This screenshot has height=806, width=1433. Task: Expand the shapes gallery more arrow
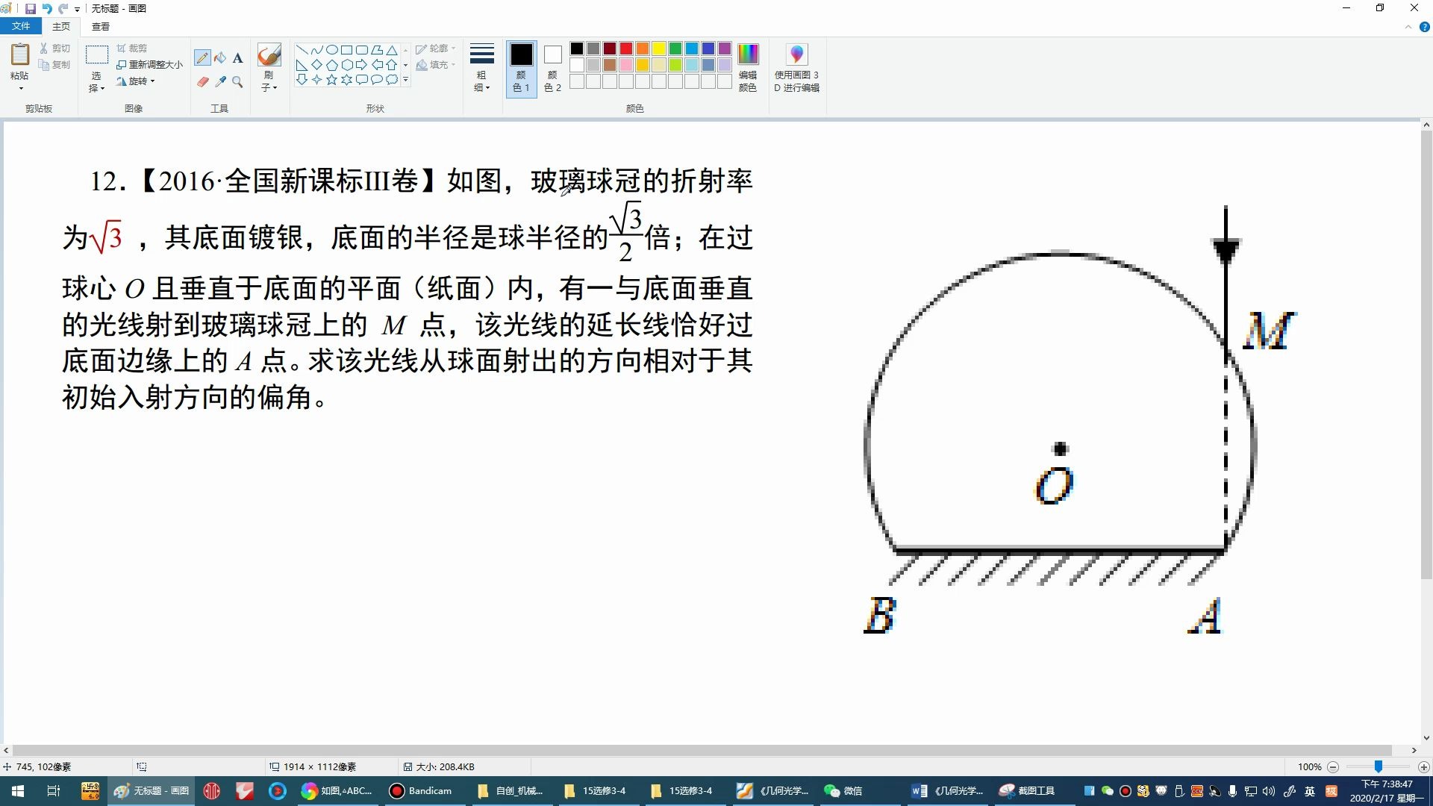point(405,79)
